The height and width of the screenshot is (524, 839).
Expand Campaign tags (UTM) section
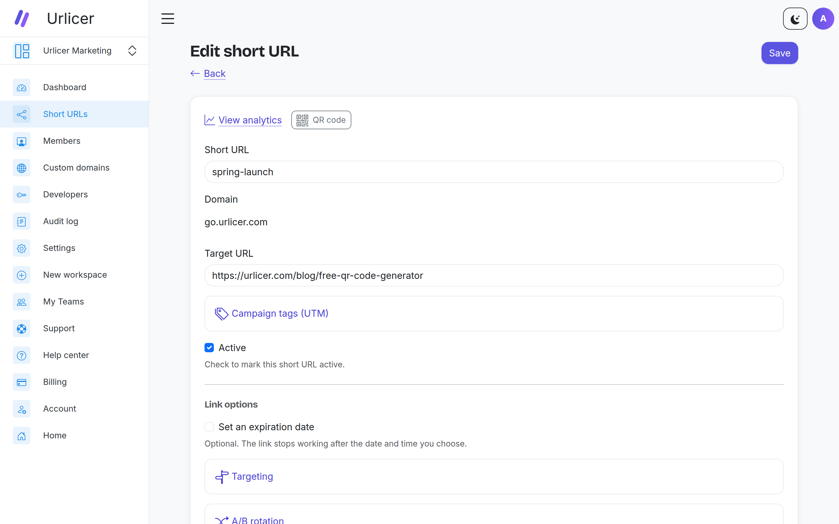(494, 313)
